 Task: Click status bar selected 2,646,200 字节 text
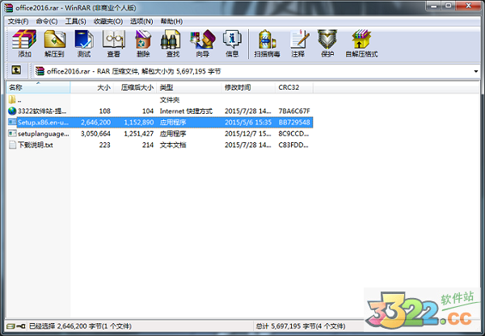tap(80, 326)
